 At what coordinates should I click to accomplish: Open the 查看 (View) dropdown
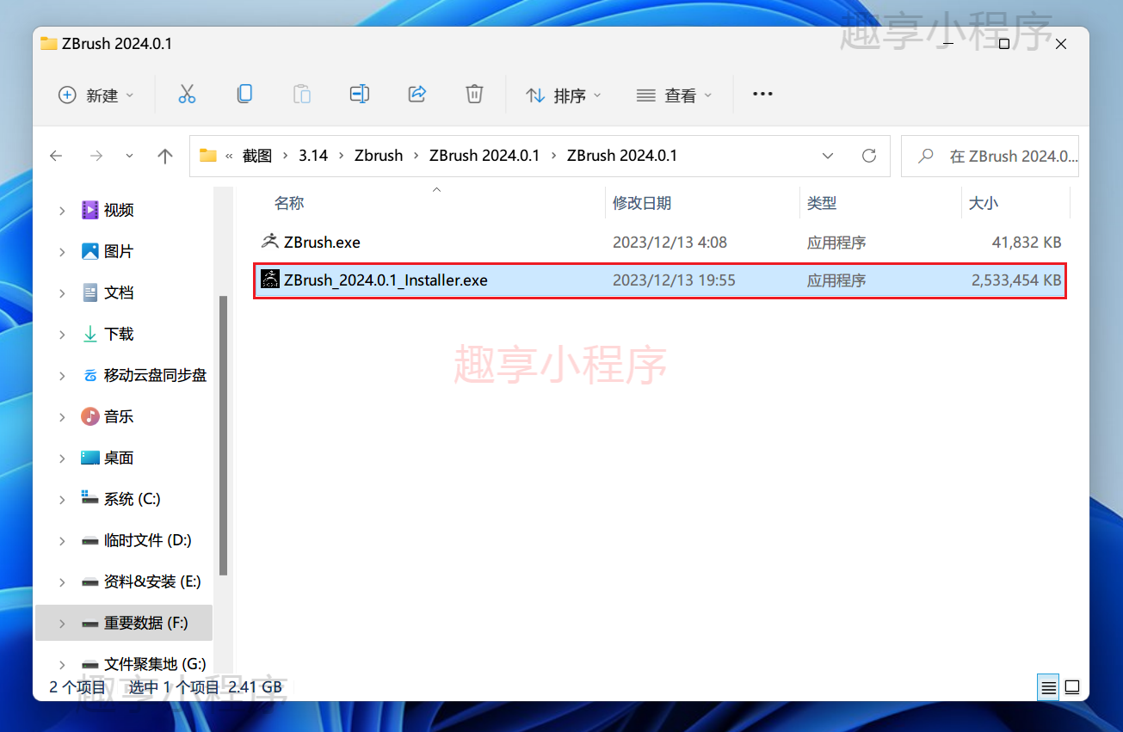[675, 95]
